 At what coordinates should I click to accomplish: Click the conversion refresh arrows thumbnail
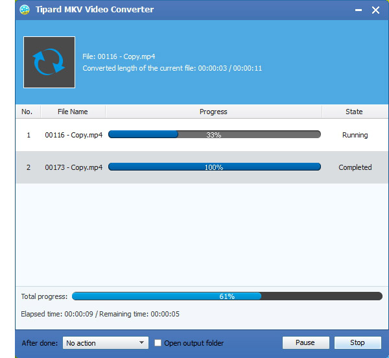click(x=49, y=62)
